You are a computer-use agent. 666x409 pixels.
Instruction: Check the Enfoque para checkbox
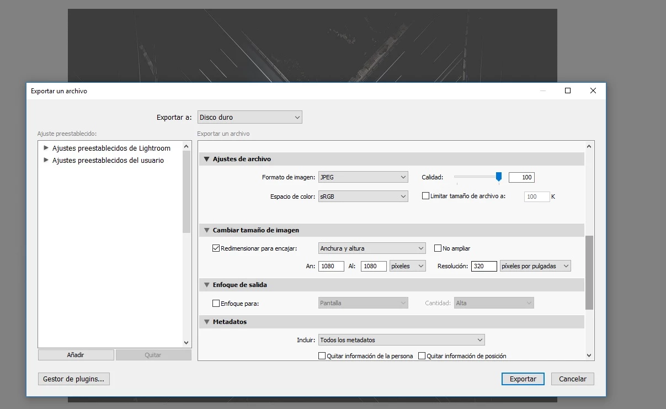216,303
